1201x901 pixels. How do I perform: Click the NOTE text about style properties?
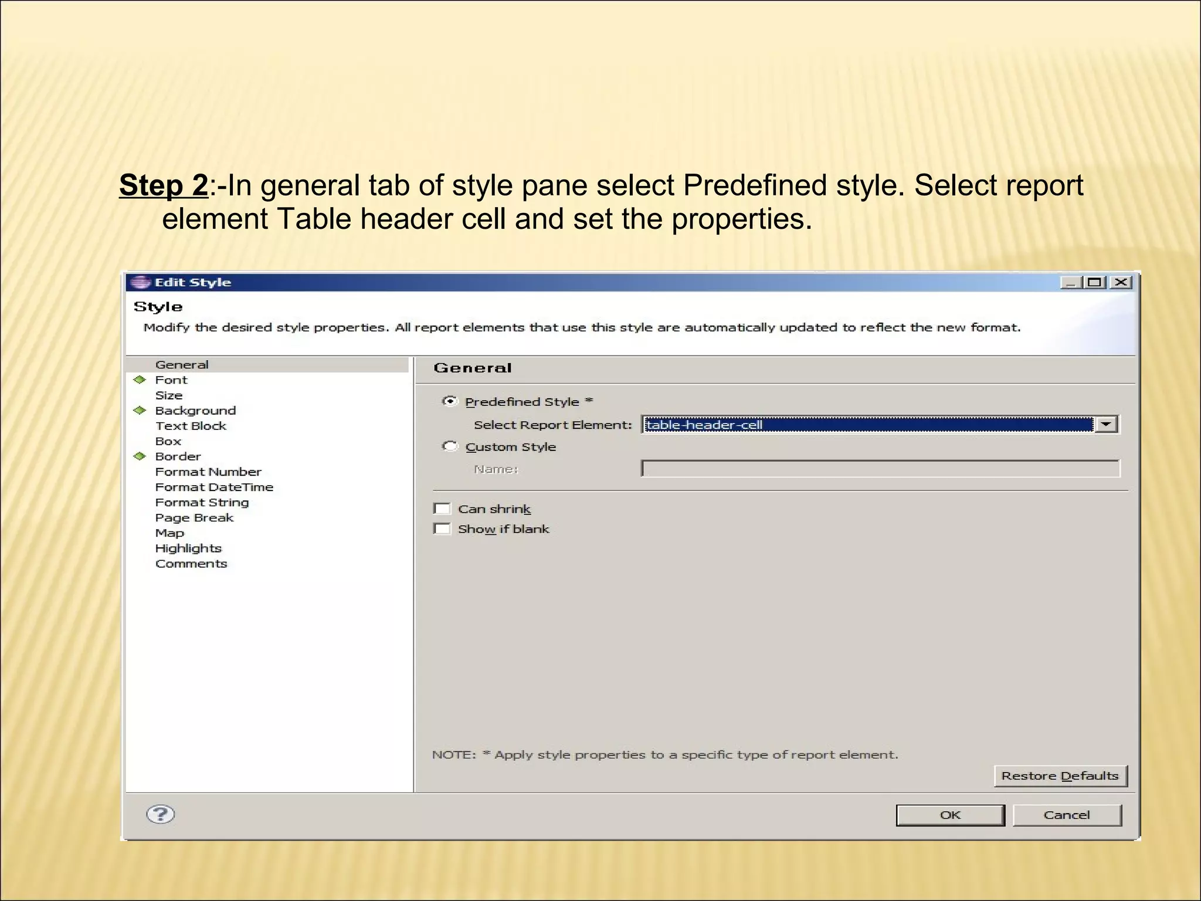coord(665,754)
